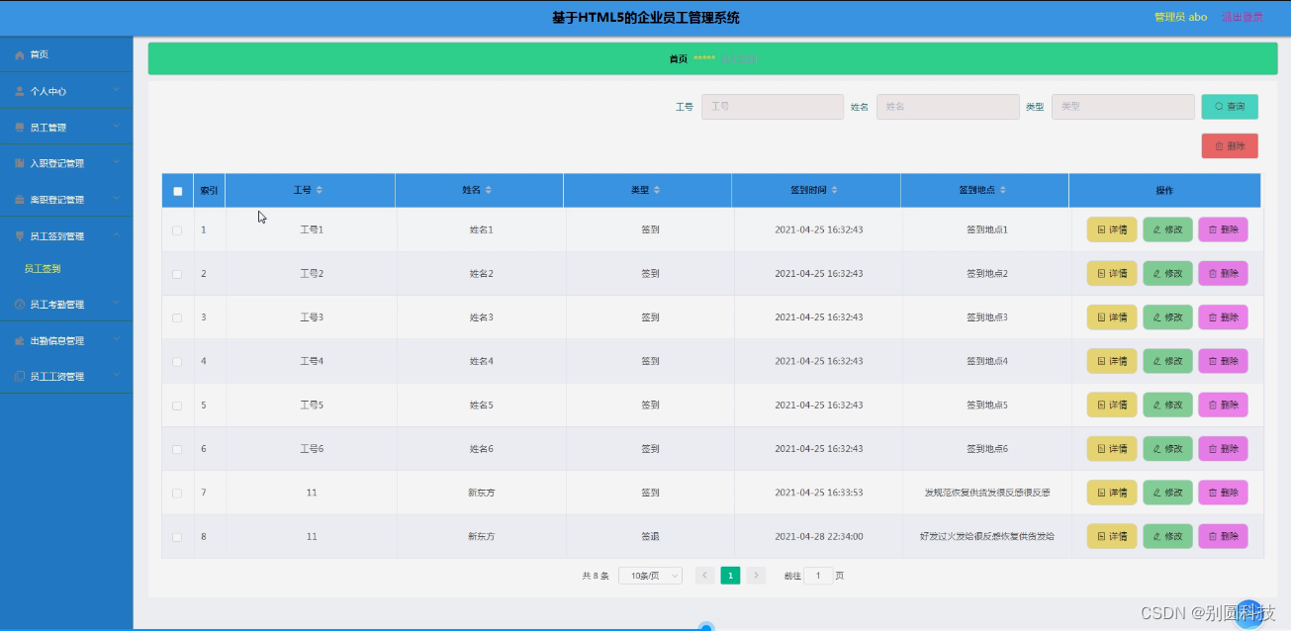The width and height of the screenshot is (1291, 631).
Task: Sort the table by the 签到时间 column arrows
Action: click(836, 190)
